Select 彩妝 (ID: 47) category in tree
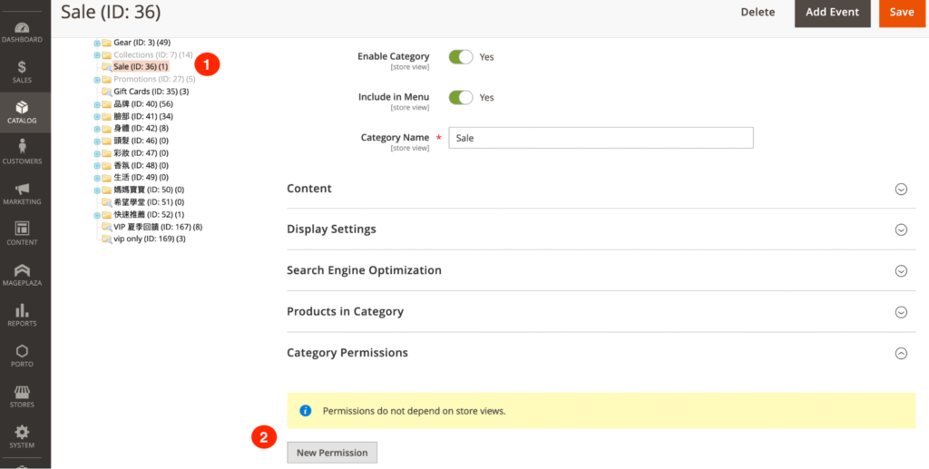Image resolution: width=929 pixels, height=469 pixels. click(x=141, y=153)
